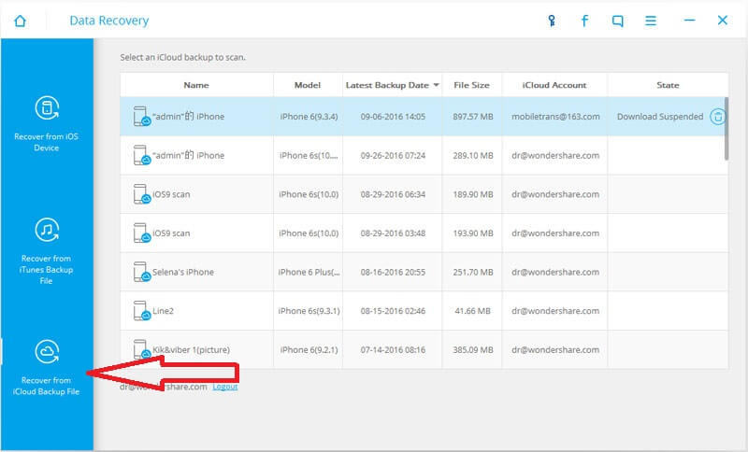Click device icon for Kik&viber backup
Viewport: 748px width, 452px height.
coord(142,349)
